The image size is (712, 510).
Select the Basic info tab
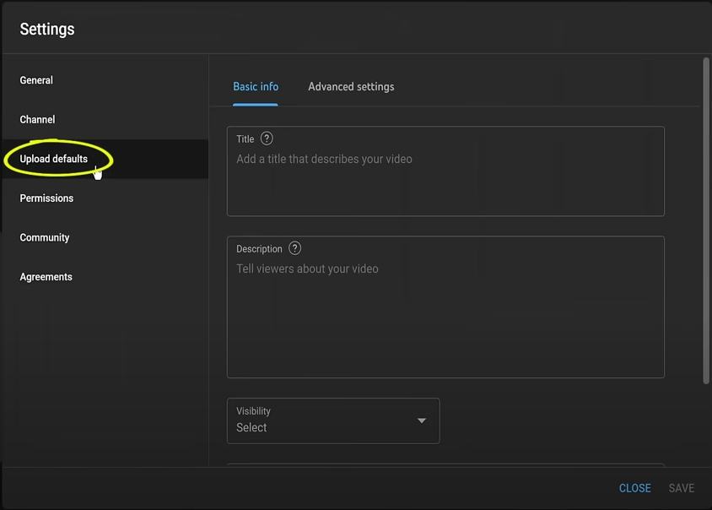[256, 87]
